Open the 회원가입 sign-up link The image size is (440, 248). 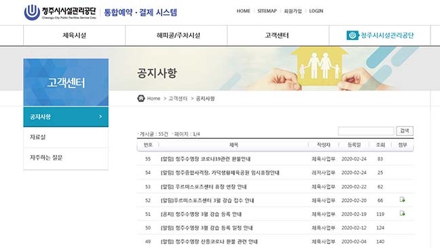(x=293, y=11)
